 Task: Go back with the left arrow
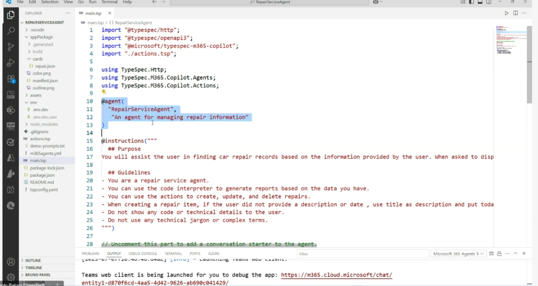click(x=154, y=2)
